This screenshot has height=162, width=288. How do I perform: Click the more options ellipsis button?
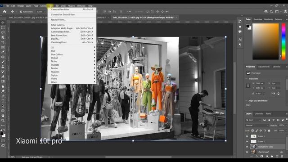pyautogui.click(x=129, y=12)
